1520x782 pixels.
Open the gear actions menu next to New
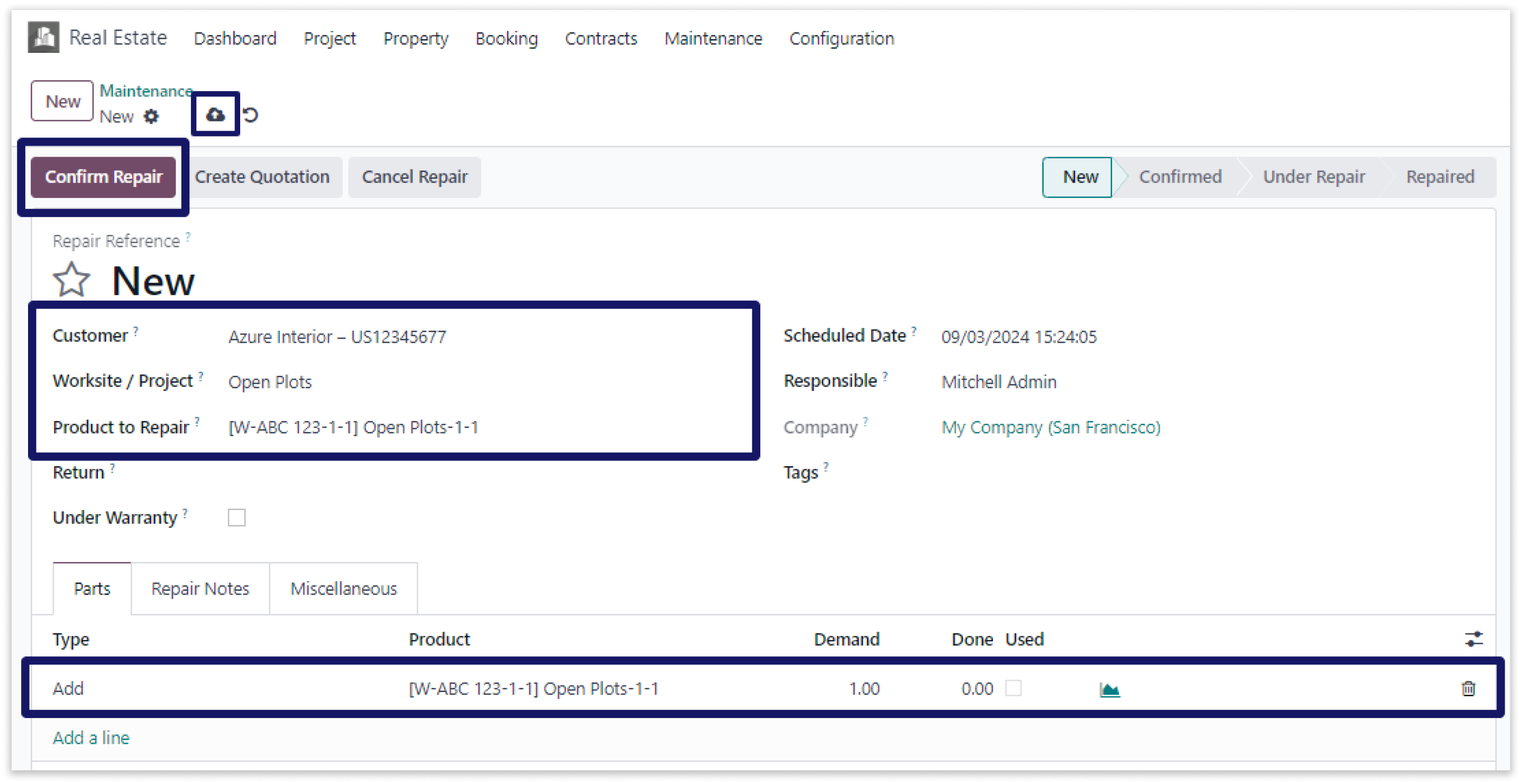pyautogui.click(x=152, y=116)
